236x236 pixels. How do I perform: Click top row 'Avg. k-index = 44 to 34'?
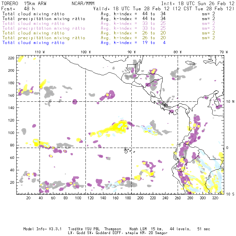pyautogui.click(x=133, y=14)
